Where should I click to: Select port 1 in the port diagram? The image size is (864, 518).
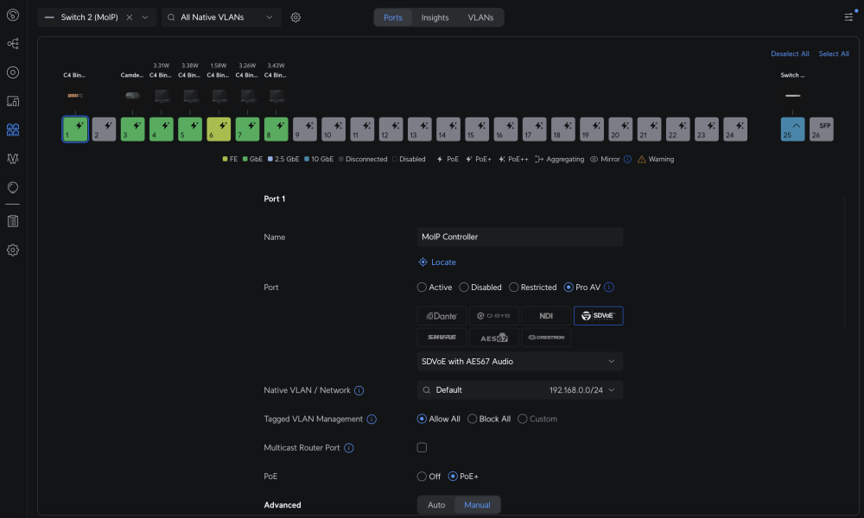tap(75, 129)
